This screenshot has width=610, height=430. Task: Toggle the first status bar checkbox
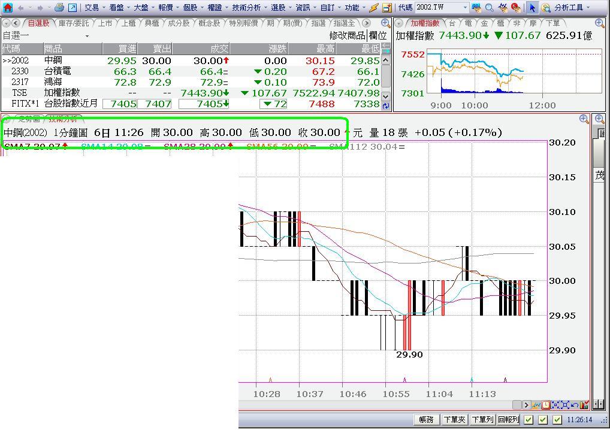[529, 420]
